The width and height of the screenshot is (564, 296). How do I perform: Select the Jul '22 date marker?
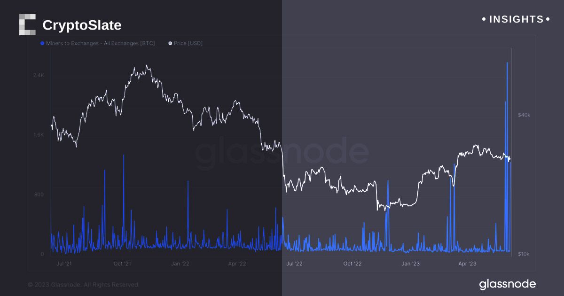point(294,264)
